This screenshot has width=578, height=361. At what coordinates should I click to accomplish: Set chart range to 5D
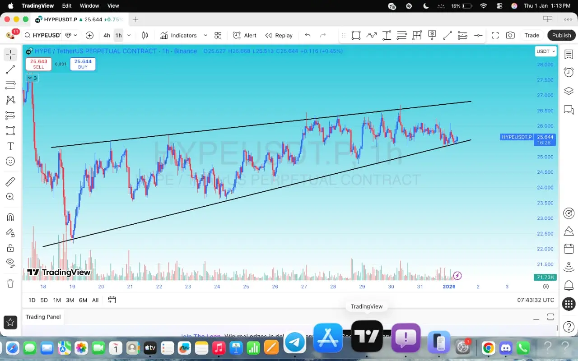(x=44, y=300)
